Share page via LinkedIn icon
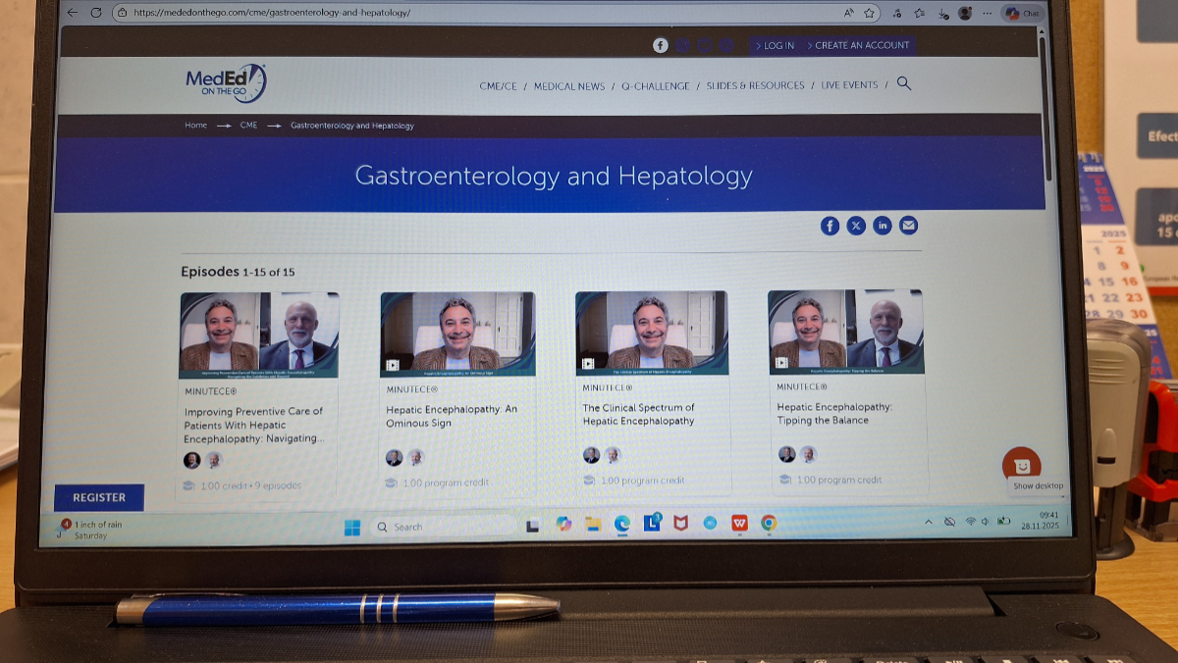The height and width of the screenshot is (663, 1178). pyautogui.click(x=883, y=226)
